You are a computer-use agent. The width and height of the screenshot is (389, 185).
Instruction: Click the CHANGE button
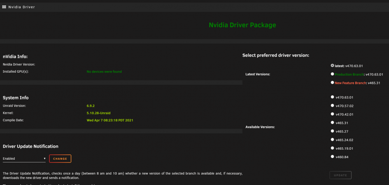coord(60,159)
